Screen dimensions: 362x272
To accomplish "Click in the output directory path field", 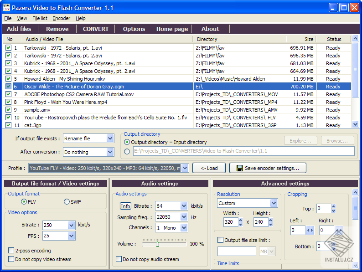I will (244, 151).
